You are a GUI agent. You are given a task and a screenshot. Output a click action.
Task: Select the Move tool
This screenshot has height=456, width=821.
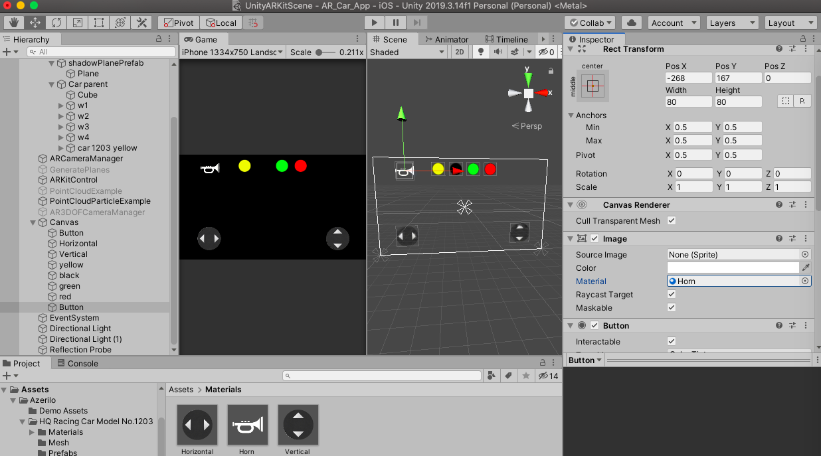point(35,23)
